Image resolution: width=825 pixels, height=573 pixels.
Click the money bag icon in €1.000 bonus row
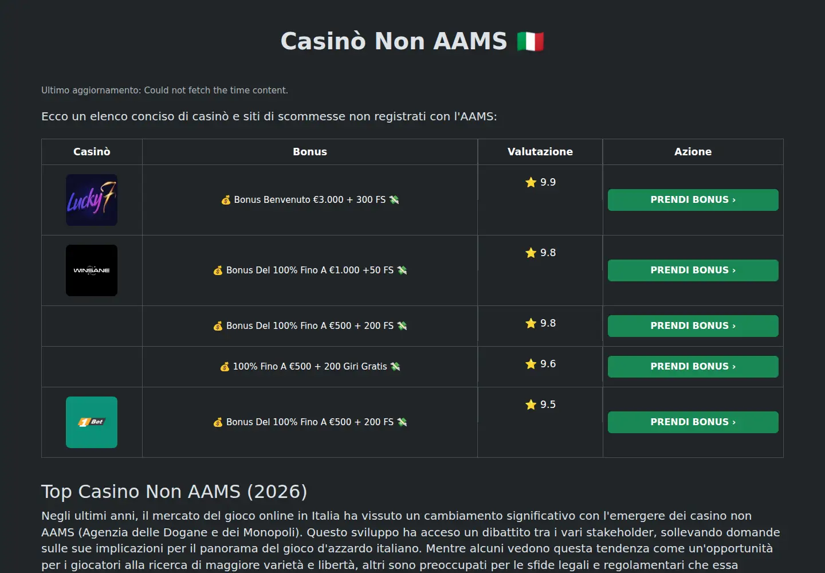pos(218,270)
